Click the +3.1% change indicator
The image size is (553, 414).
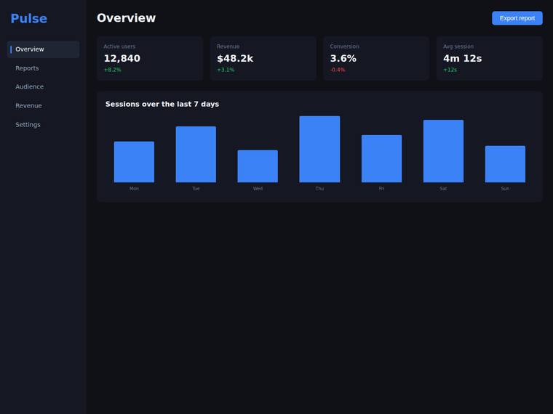[x=226, y=70]
